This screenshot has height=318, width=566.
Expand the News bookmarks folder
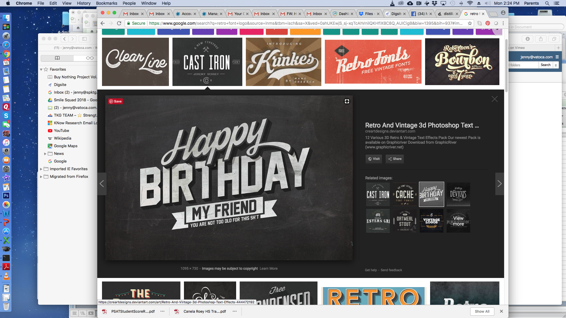coord(45,154)
